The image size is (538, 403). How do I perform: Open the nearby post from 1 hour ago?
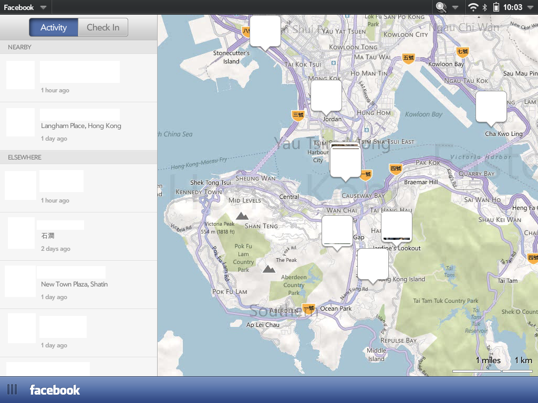point(79,78)
